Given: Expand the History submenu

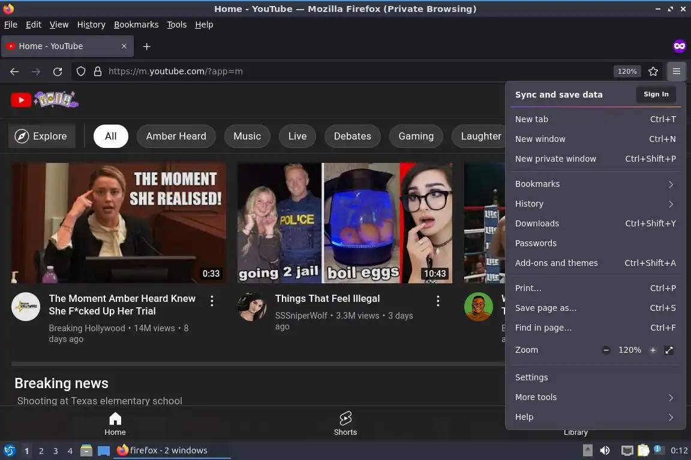Looking at the screenshot, I should (595, 204).
